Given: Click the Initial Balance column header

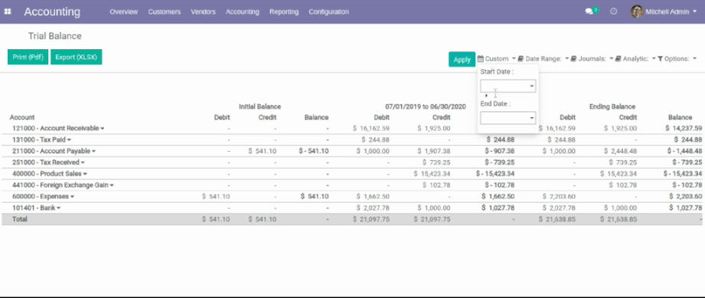Looking at the screenshot, I should pyautogui.click(x=260, y=106).
